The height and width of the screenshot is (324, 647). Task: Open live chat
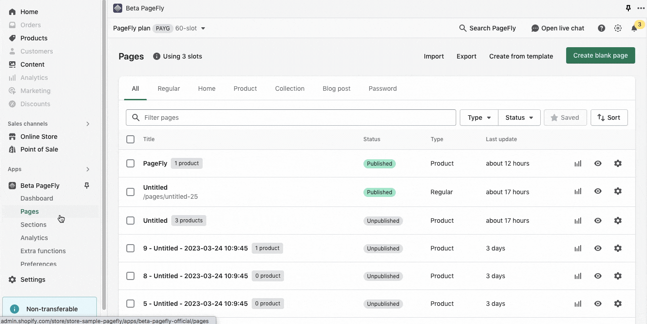point(558,28)
